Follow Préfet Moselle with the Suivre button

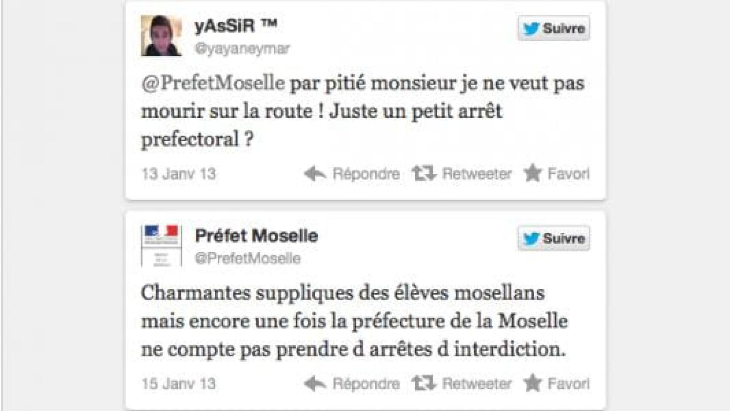tap(554, 239)
